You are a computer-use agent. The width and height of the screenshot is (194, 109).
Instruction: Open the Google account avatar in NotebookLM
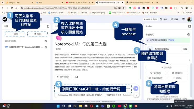click(x=190, y=19)
